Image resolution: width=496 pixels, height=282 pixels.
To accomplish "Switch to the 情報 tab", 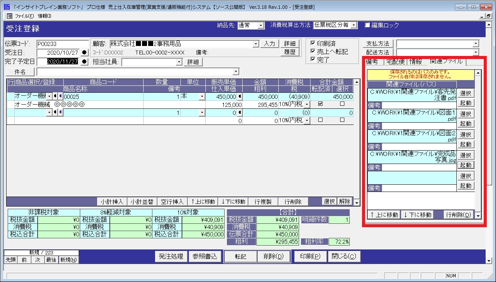I will coord(416,62).
